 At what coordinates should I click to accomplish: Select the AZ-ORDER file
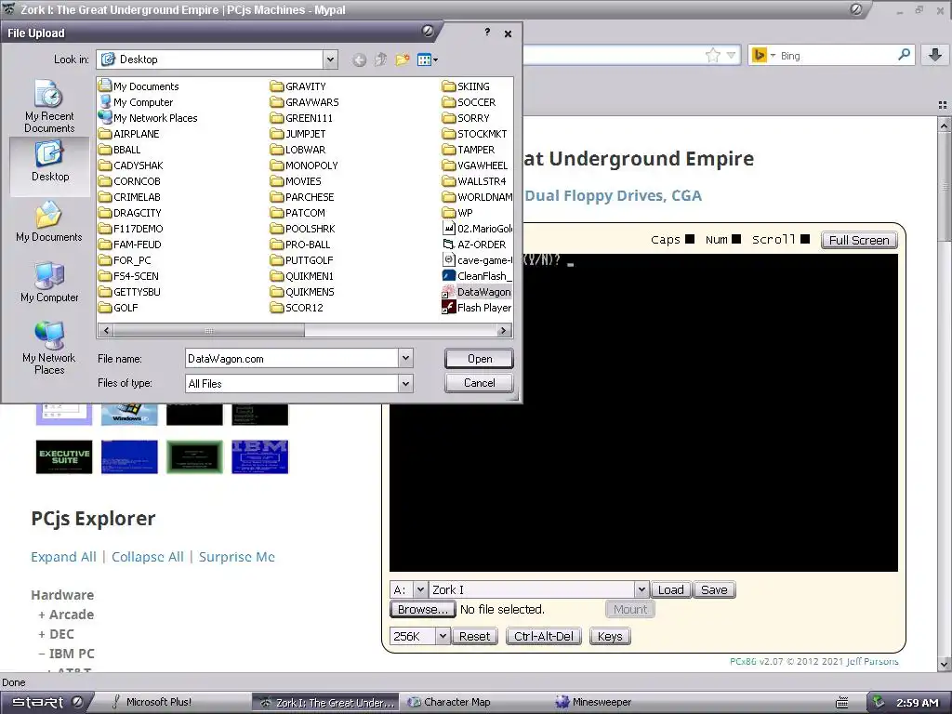click(x=475, y=245)
